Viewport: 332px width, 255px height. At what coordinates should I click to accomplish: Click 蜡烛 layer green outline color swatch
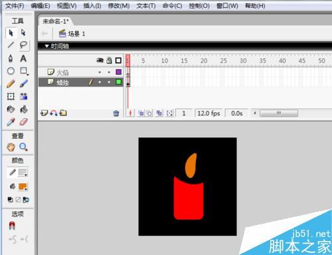pos(119,82)
